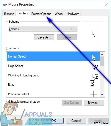Click the Help Select question-mark cursor icon
Screen dimensions: 111x126
click(95, 67)
